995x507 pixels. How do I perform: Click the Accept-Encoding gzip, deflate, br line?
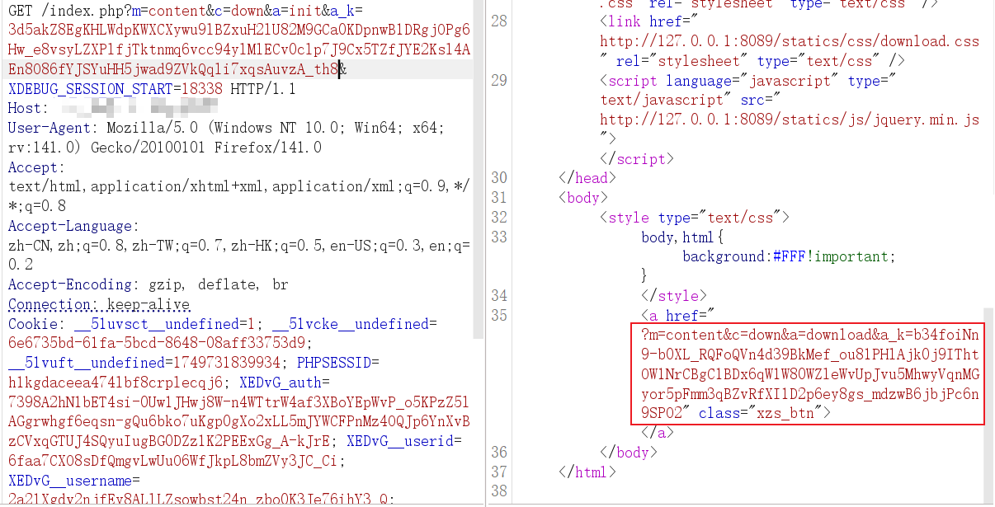(149, 285)
